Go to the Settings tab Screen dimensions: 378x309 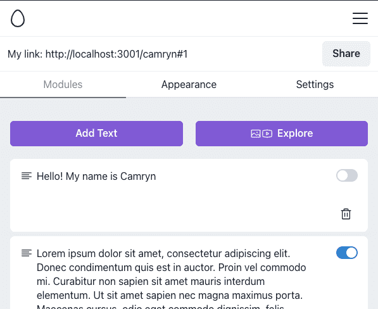(315, 85)
